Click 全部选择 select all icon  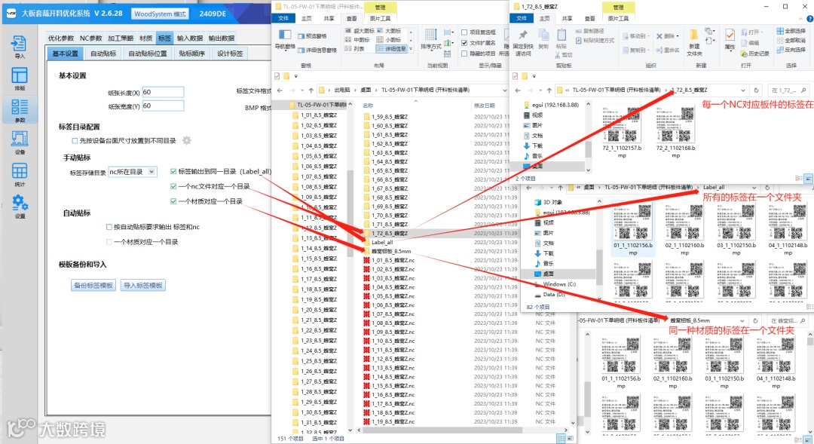coord(780,31)
